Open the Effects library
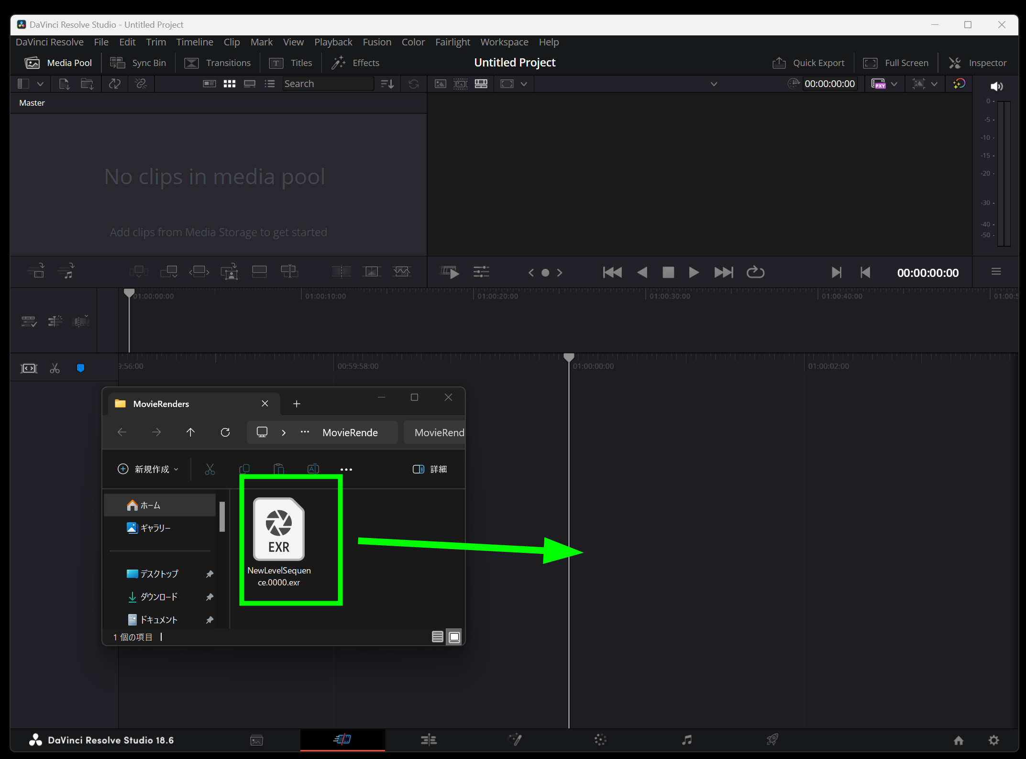Viewport: 1026px width, 759px height. point(355,63)
